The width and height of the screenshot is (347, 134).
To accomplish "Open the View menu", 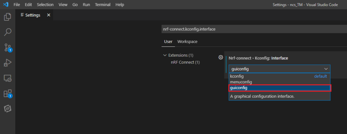I will pyautogui.click(x=63, y=5).
